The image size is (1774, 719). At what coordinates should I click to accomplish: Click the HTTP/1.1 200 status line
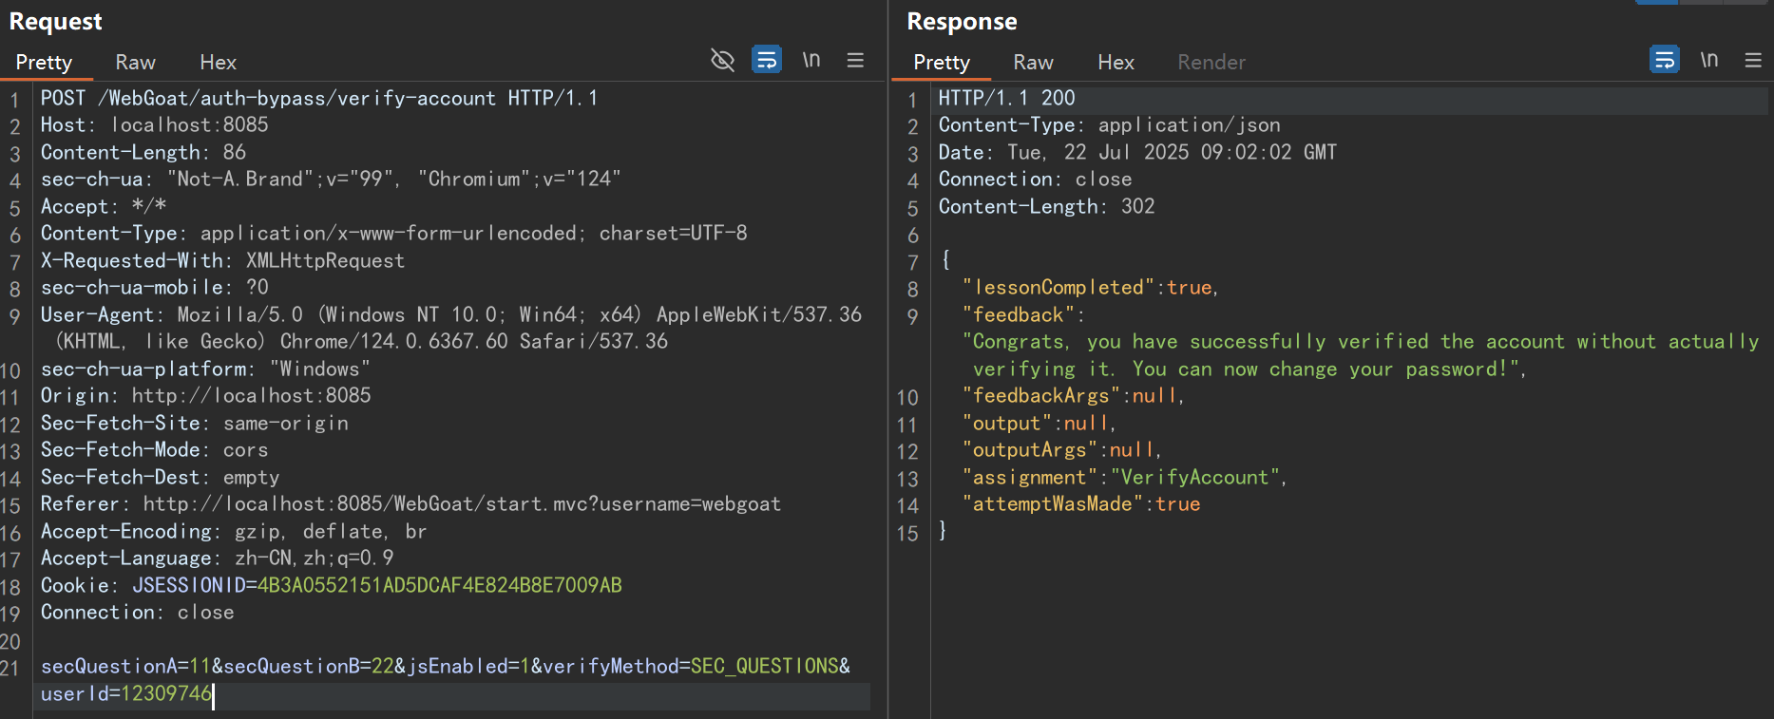point(1006,98)
